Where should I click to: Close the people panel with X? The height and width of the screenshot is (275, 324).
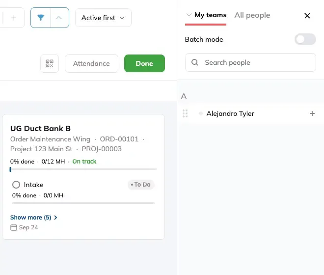tap(307, 16)
